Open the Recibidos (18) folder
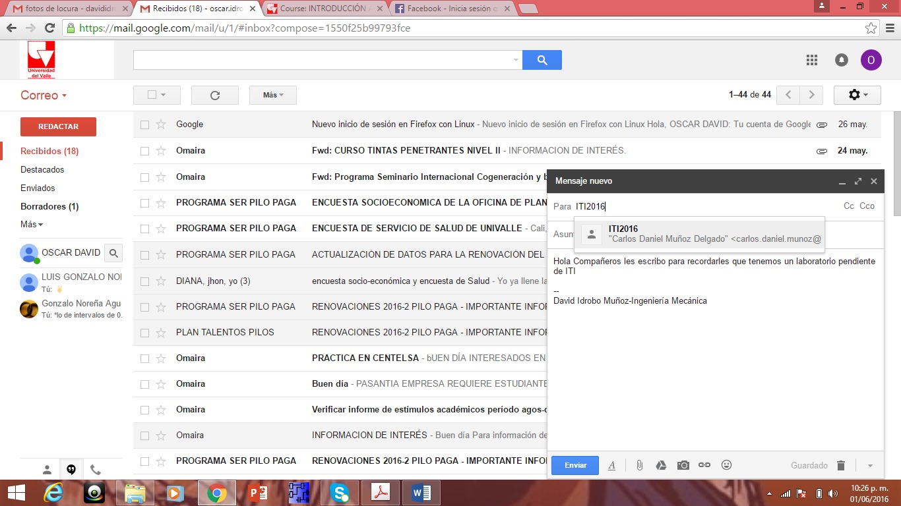The image size is (901, 506). [49, 151]
